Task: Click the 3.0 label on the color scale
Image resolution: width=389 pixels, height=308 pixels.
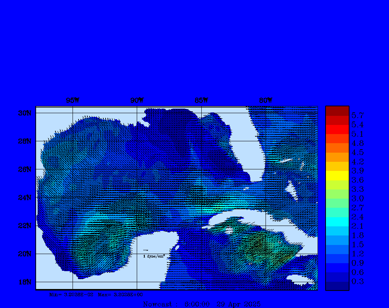Action: pyautogui.click(x=357, y=198)
